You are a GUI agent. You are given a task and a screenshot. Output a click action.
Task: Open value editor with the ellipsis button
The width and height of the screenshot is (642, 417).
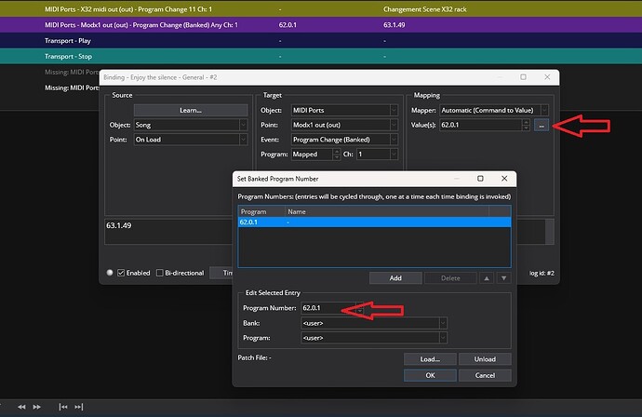point(542,124)
